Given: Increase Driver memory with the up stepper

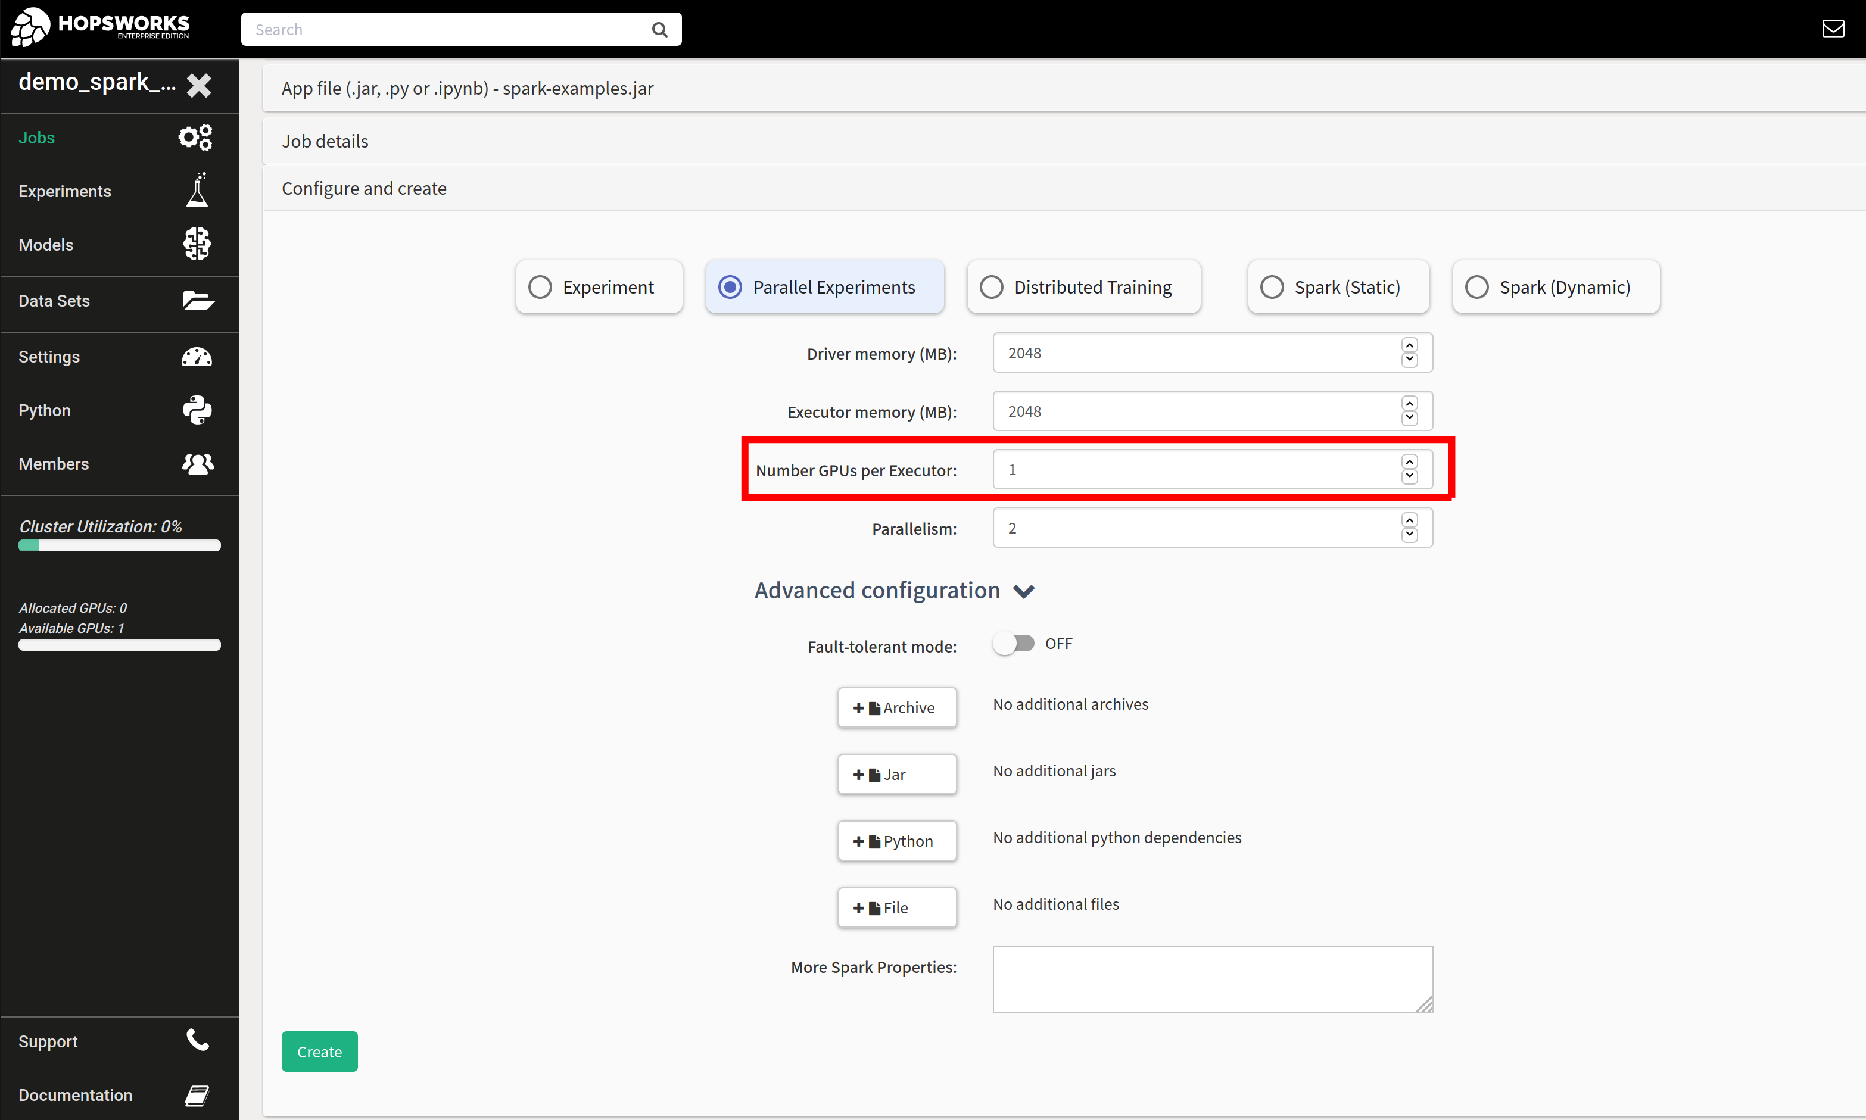Looking at the screenshot, I should pyautogui.click(x=1409, y=346).
